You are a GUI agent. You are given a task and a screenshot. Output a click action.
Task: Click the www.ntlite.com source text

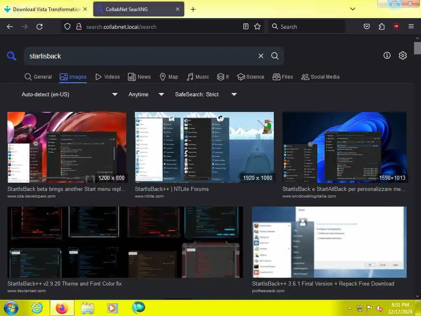[149, 196]
